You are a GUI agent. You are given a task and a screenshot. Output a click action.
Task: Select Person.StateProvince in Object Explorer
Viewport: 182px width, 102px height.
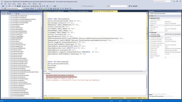pyautogui.click(x=17, y=46)
